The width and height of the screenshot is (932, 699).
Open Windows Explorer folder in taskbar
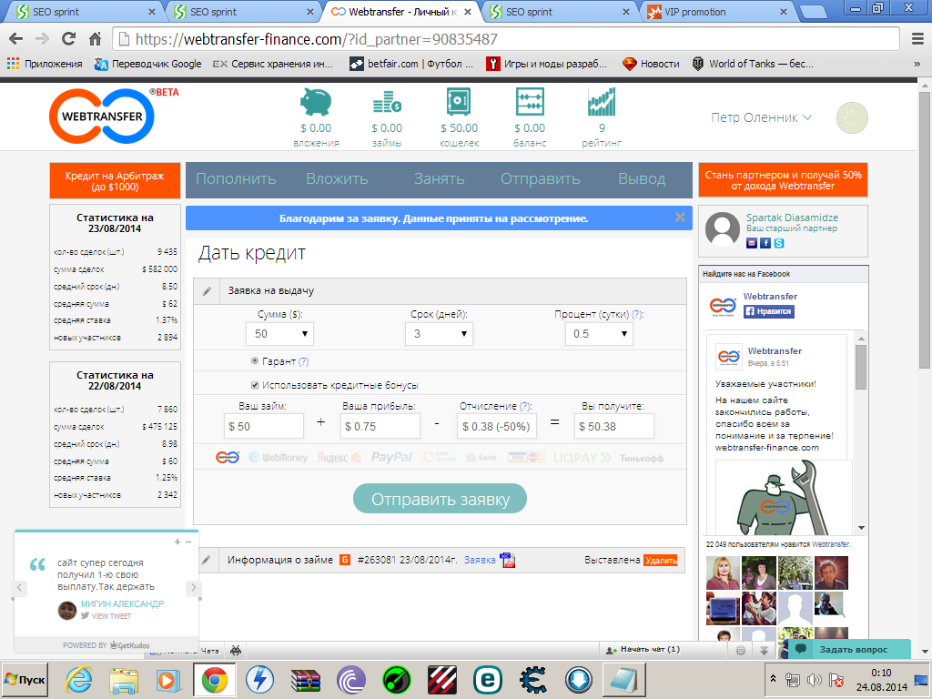click(x=124, y=679)
